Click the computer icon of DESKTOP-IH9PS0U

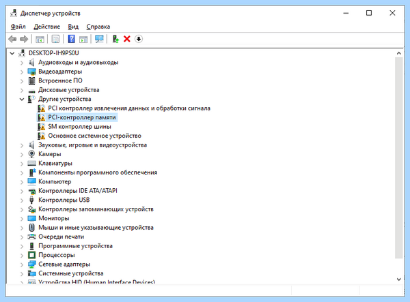coord(22,53)
